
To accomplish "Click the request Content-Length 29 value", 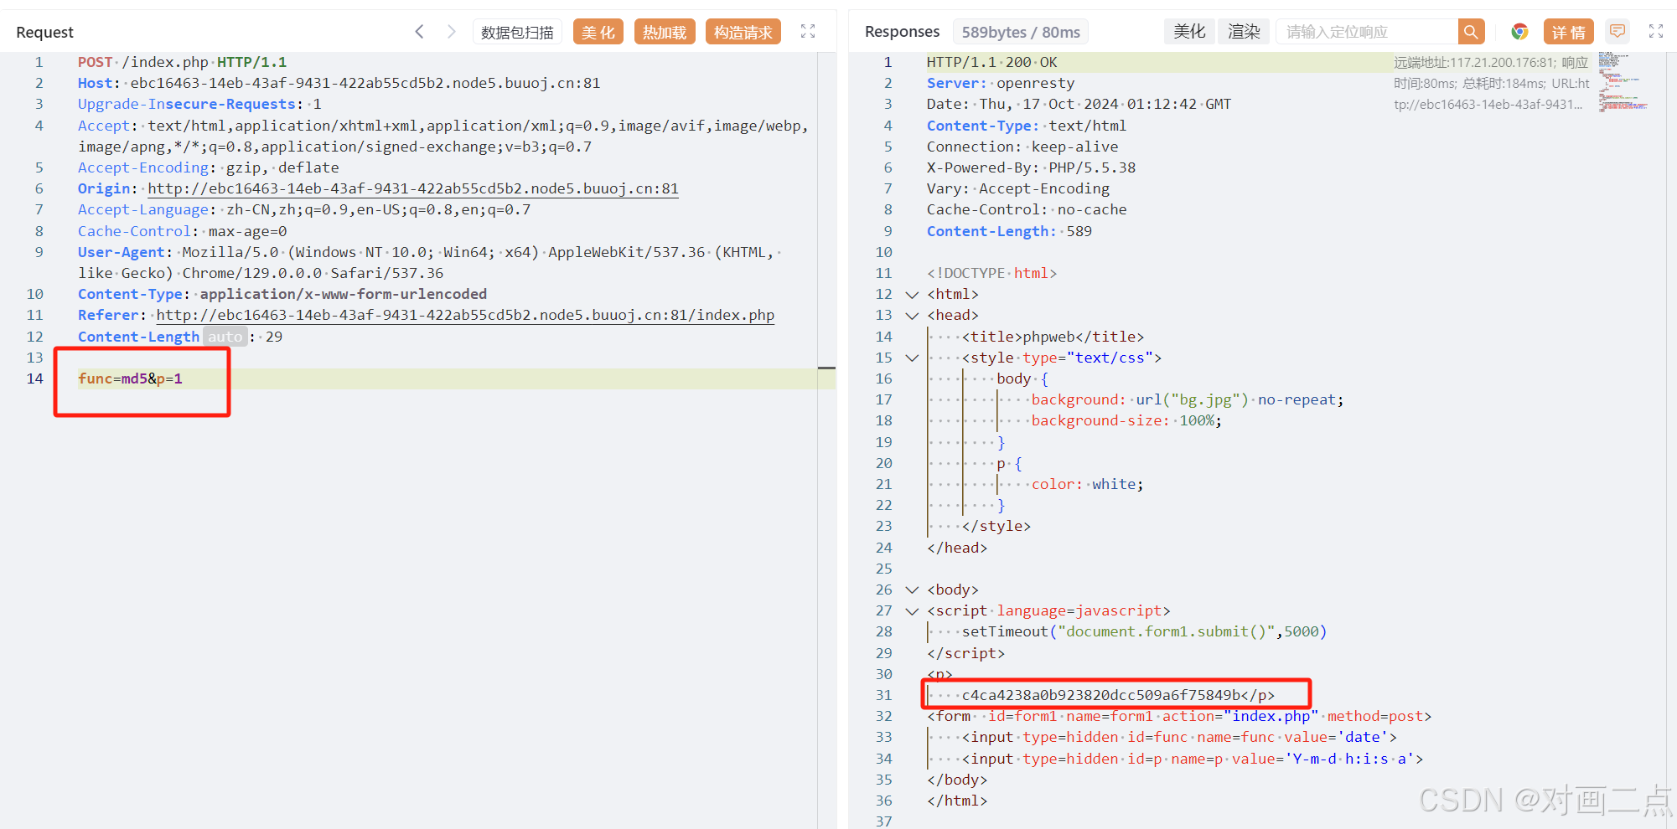I will [274, 337].
